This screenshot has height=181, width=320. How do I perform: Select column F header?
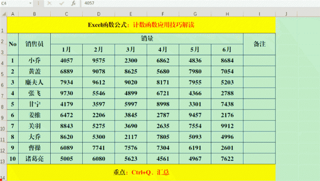click(163, 14)
